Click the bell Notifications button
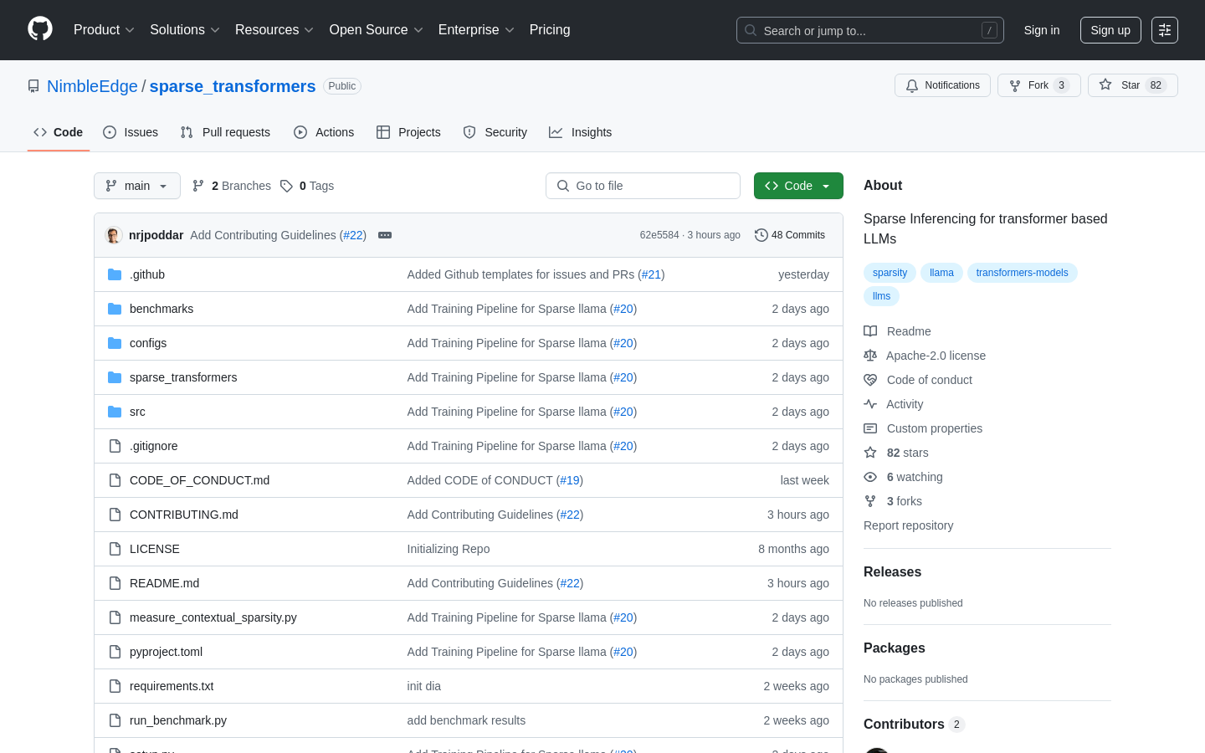This screenshot has width=1205, height=753. pyautogui.click(x=942, y=85)
